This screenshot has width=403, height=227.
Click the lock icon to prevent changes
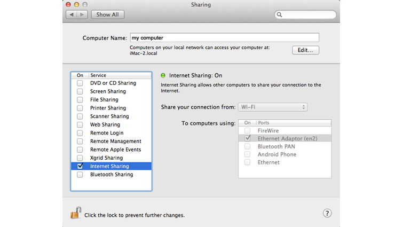(75, 213)
